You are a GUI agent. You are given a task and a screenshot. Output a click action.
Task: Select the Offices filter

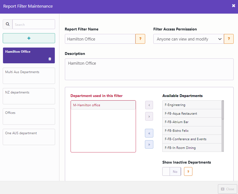point(29,117)
